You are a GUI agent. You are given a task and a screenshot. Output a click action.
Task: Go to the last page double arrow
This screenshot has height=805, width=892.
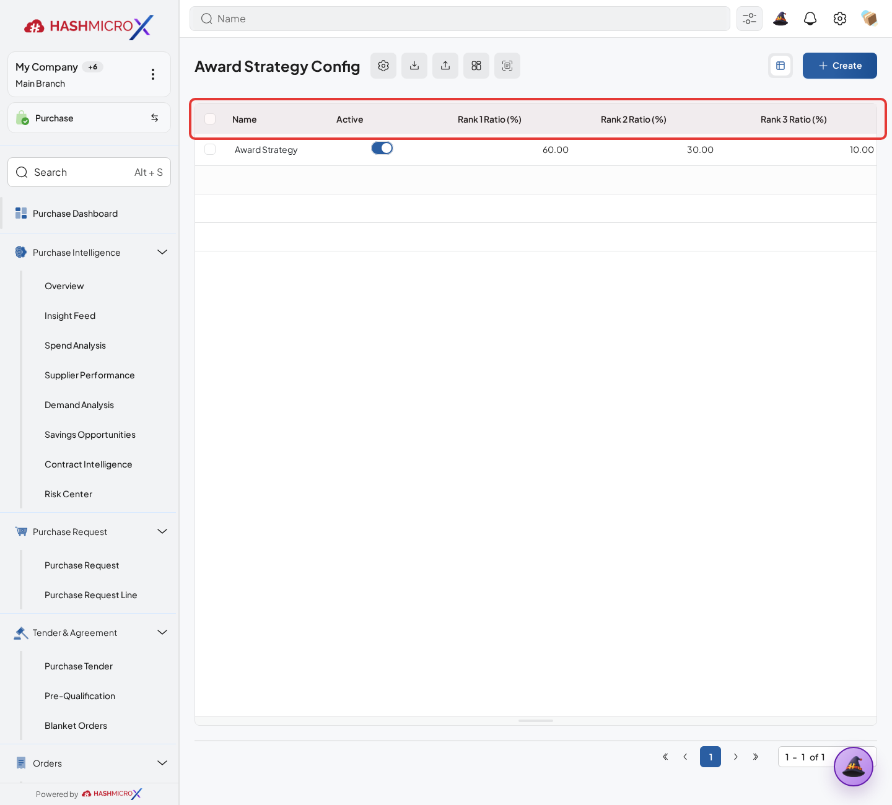point(756,757)
